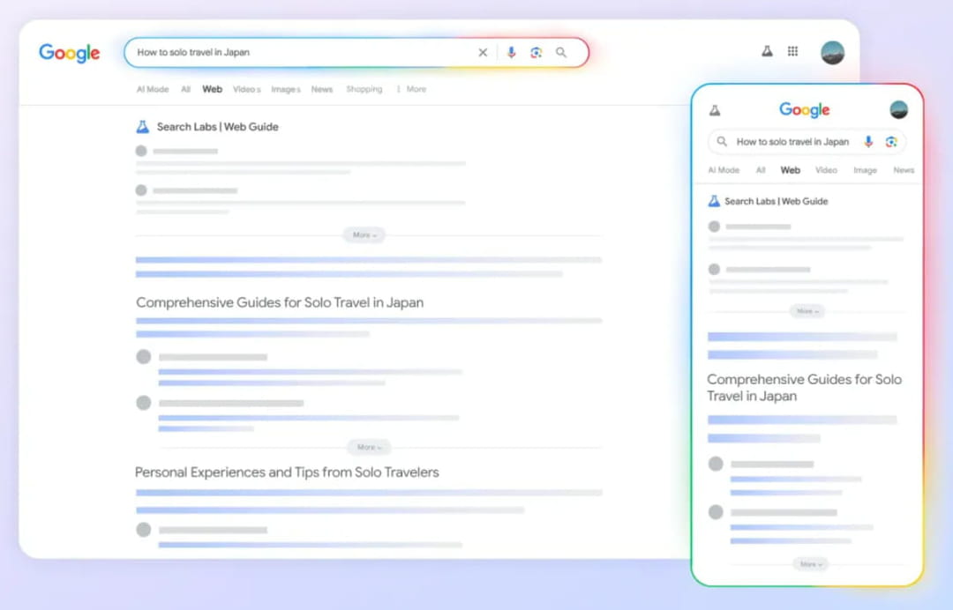
Task: Tap the Google logo on mobile view
Action: [x=804, y=110]
